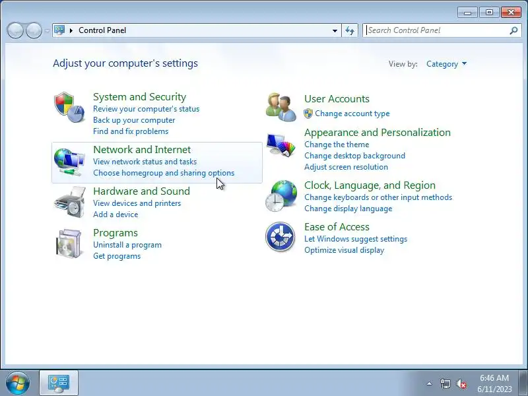Viewport: 528px width, 396px height.
Task: Open Ease of Access heading
Action: (x=337, y=227)
